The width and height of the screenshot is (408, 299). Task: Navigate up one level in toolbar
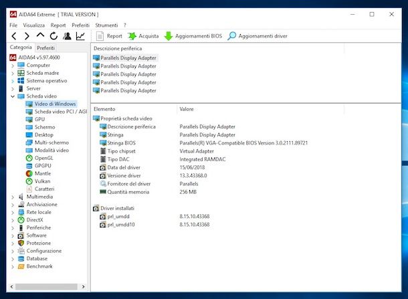click(x=40, y=35)
